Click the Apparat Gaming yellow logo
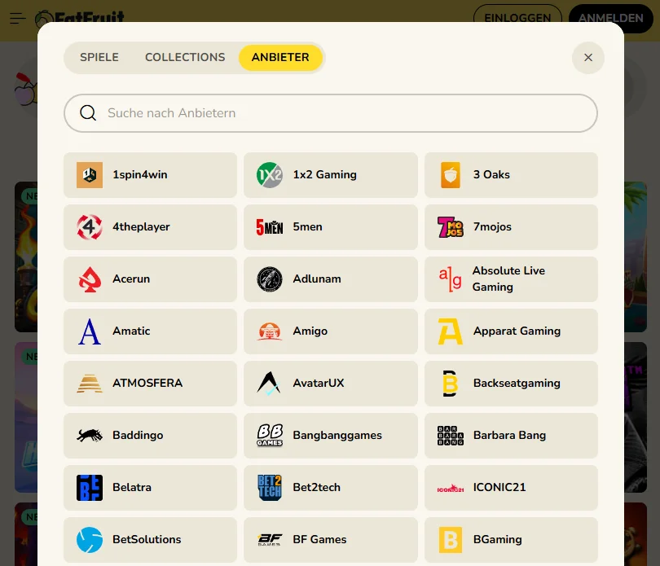The width and height of the screenshot is (660, 566). click(451, 331)
